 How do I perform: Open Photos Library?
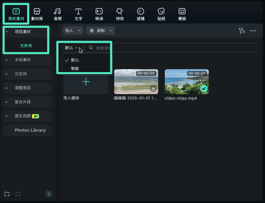tap(27, 130)
